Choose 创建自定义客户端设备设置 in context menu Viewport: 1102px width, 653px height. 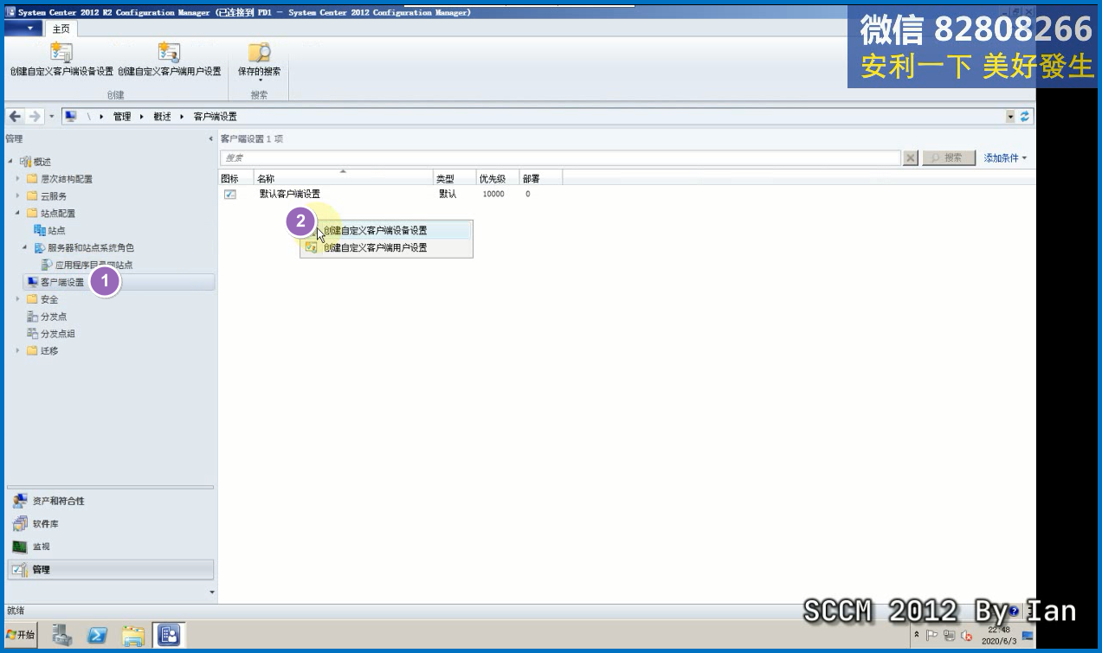[x=386, y=231]
